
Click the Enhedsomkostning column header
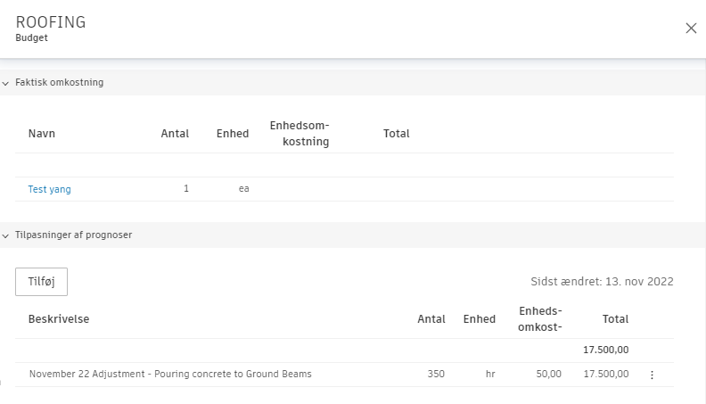[300, 134]
